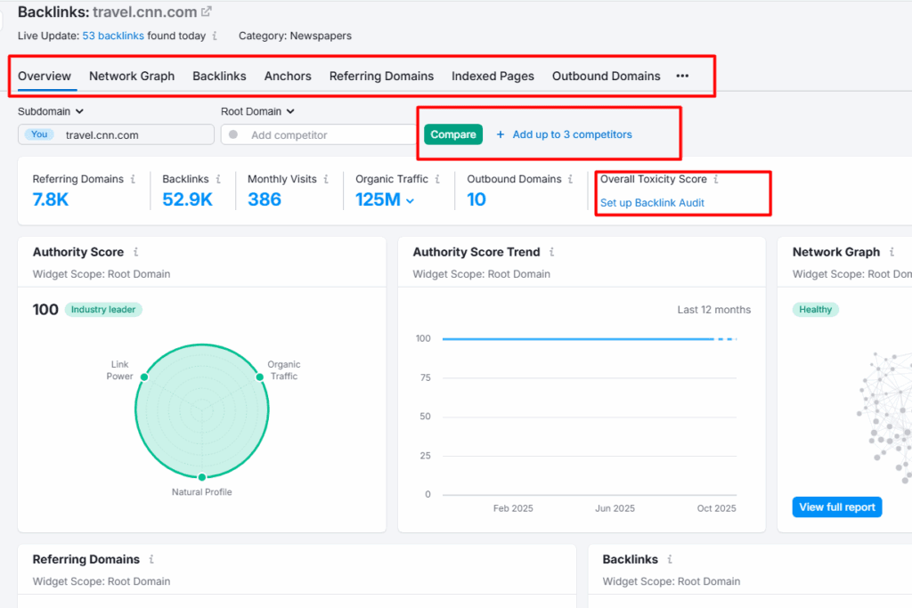Open the three-dot more tabs menu
The image size is (912, 608).
682,77
